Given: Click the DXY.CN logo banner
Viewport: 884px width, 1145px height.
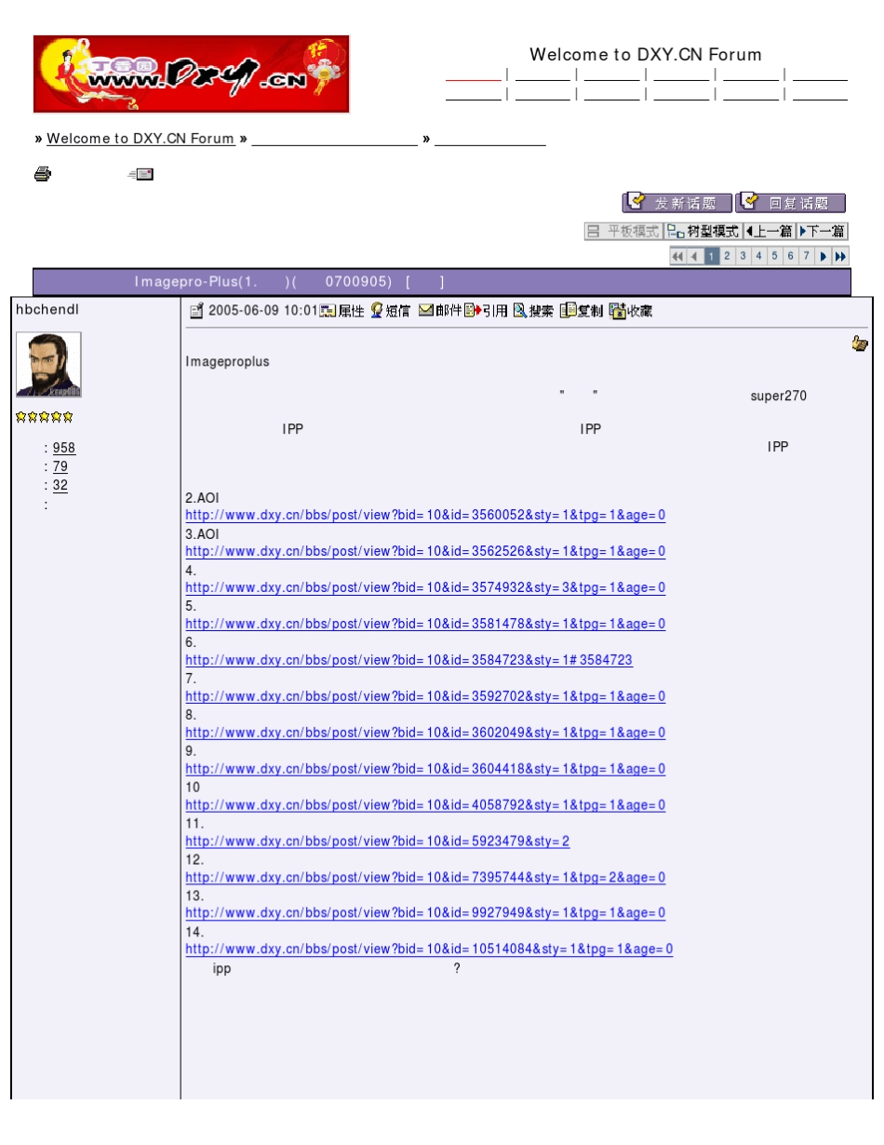Looking at the screenshot, I should pyautogui.click(x=192, y=74).
